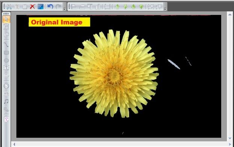Click the round mouse-pointer tool icon
Image resolution: width=234 pixels, height=147 pixels.
point(6,86)
